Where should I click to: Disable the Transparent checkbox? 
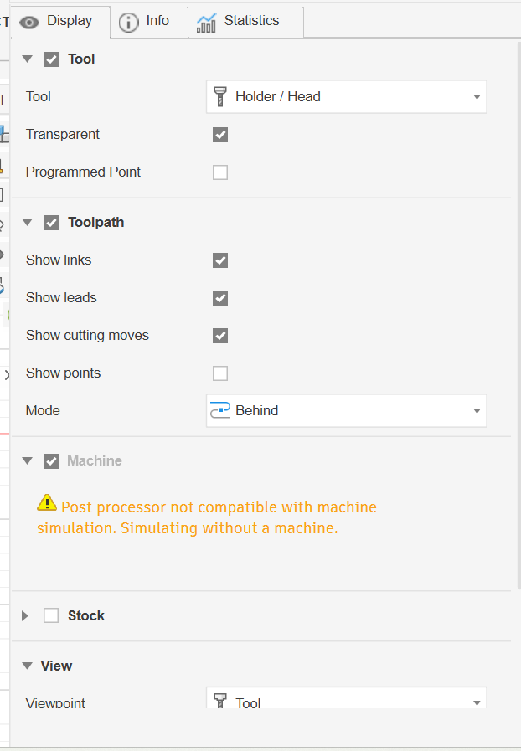(x=220, y=135)
